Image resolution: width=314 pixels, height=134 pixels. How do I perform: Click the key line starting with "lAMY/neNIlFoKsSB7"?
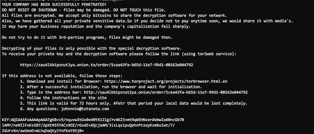coord(88,125)
